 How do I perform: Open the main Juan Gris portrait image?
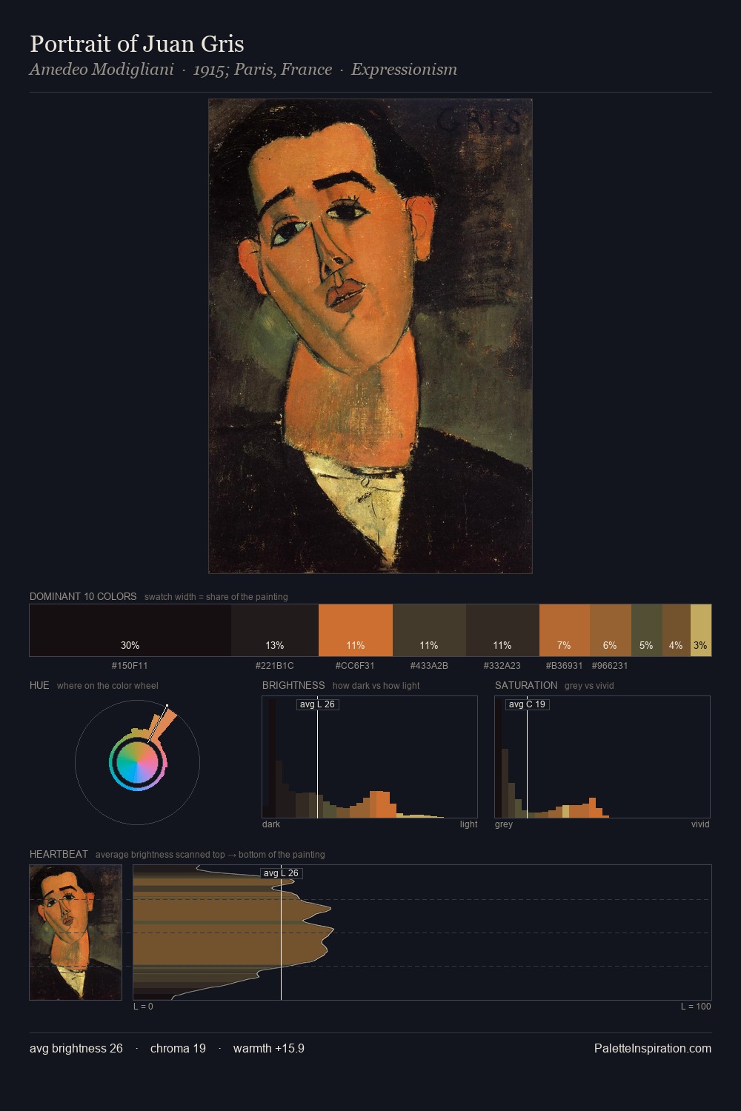[x=370, y=336]
